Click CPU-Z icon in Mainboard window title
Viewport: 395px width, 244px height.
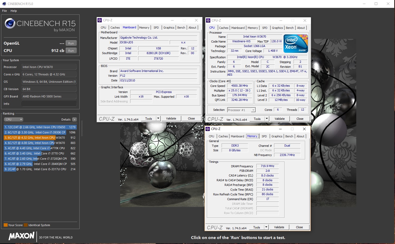coord(100,20)
